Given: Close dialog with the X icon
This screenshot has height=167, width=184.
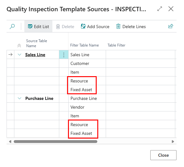Looking at the screenshot, I should coord(171,9).
